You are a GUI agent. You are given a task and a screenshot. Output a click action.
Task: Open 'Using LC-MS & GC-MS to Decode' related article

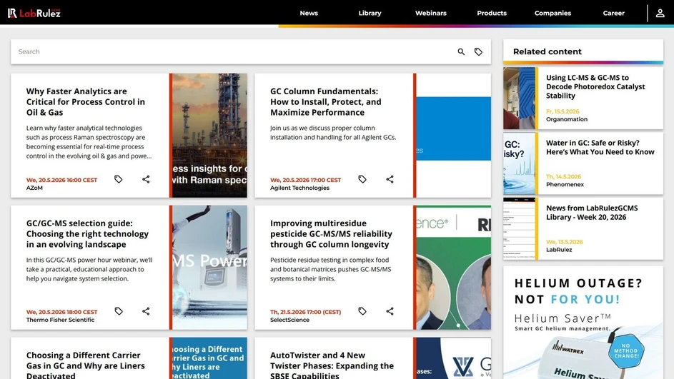(595, 86)
